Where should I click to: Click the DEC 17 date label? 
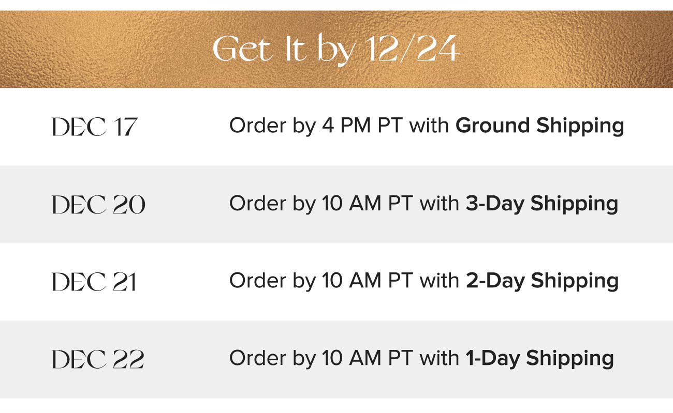pos(95,127)
